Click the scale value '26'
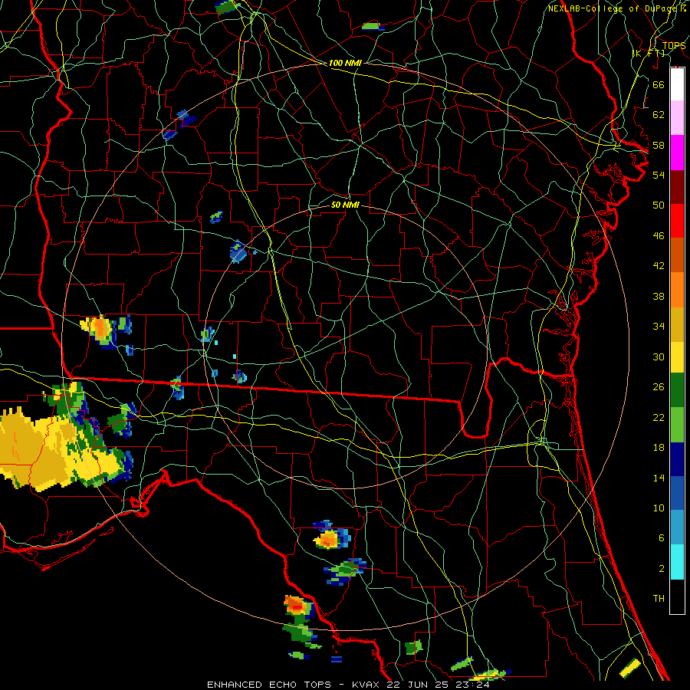 pos(659,387)
